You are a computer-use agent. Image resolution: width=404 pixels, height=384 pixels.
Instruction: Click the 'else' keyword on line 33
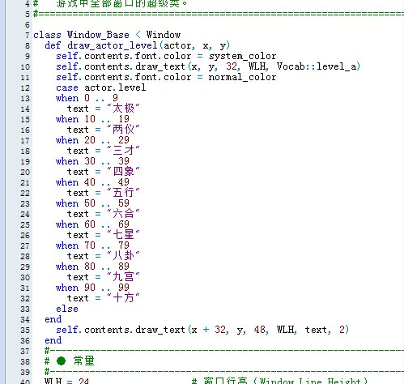pyautogui.click(x=67, y=309)
